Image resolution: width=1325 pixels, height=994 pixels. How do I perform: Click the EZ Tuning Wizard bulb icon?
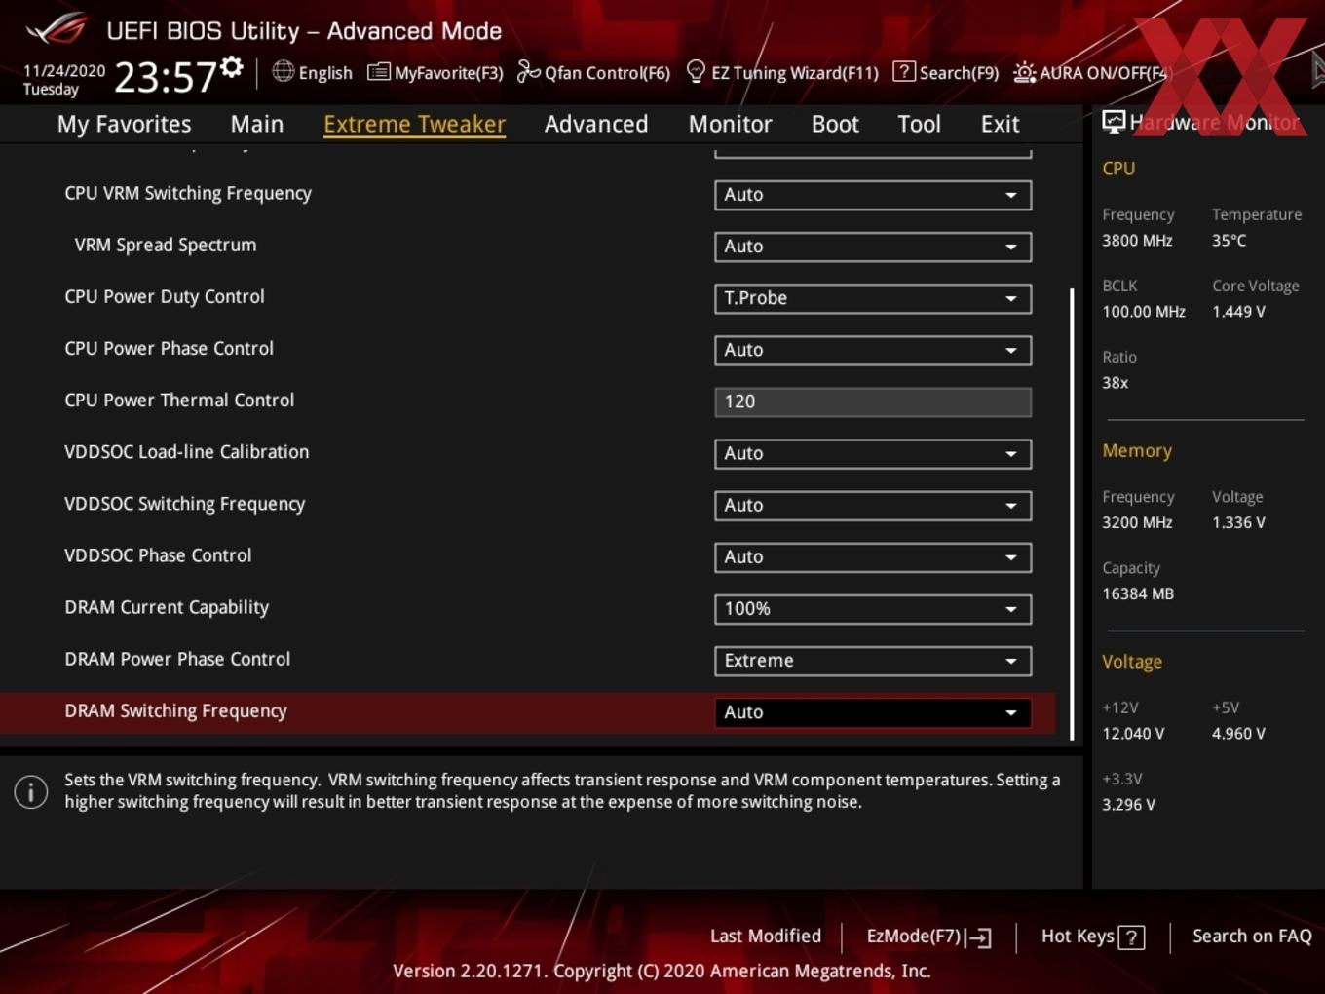coord(696,72)
